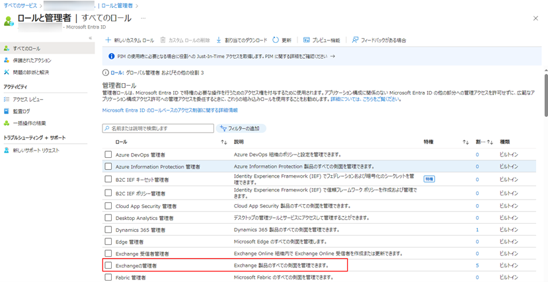Screen dimensions: 548x282
Task: Open the Edge 管理者 role name
Action: click(x=129, y=242)
